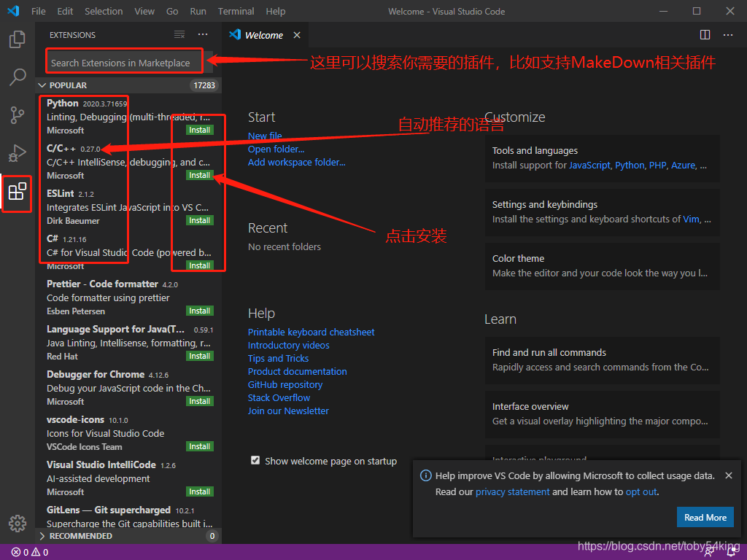Open the Go menu
Viewport: 747px width, 560px height.
point(172,11)
